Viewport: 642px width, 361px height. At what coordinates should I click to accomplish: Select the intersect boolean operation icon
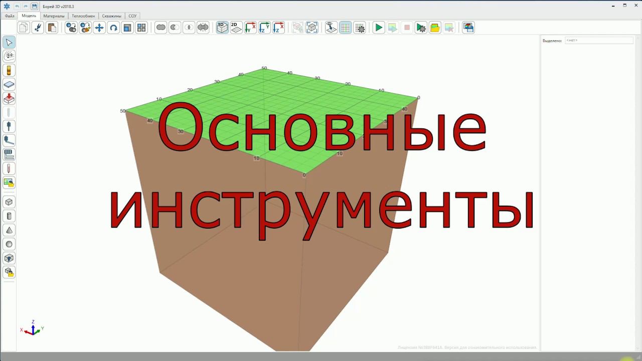189,28
